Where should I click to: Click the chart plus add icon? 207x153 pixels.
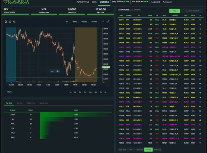(x=103, y=21)
